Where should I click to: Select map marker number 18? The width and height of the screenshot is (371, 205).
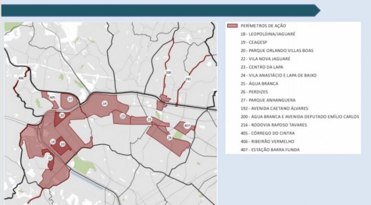[53, 142]
